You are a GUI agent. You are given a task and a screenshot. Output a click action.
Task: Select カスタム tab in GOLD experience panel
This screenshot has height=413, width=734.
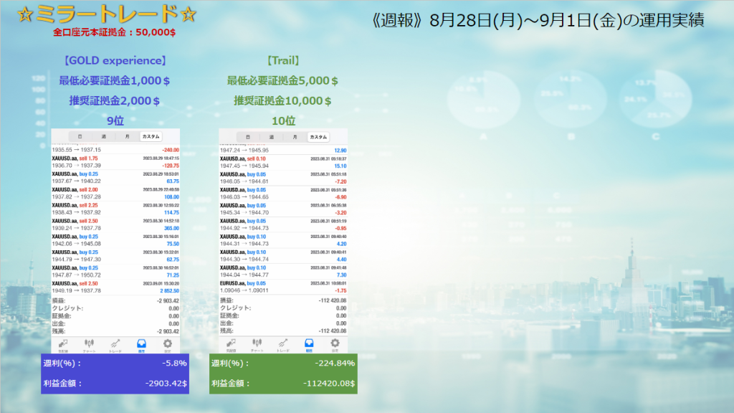pyautogui.click(x=151, y=136)
